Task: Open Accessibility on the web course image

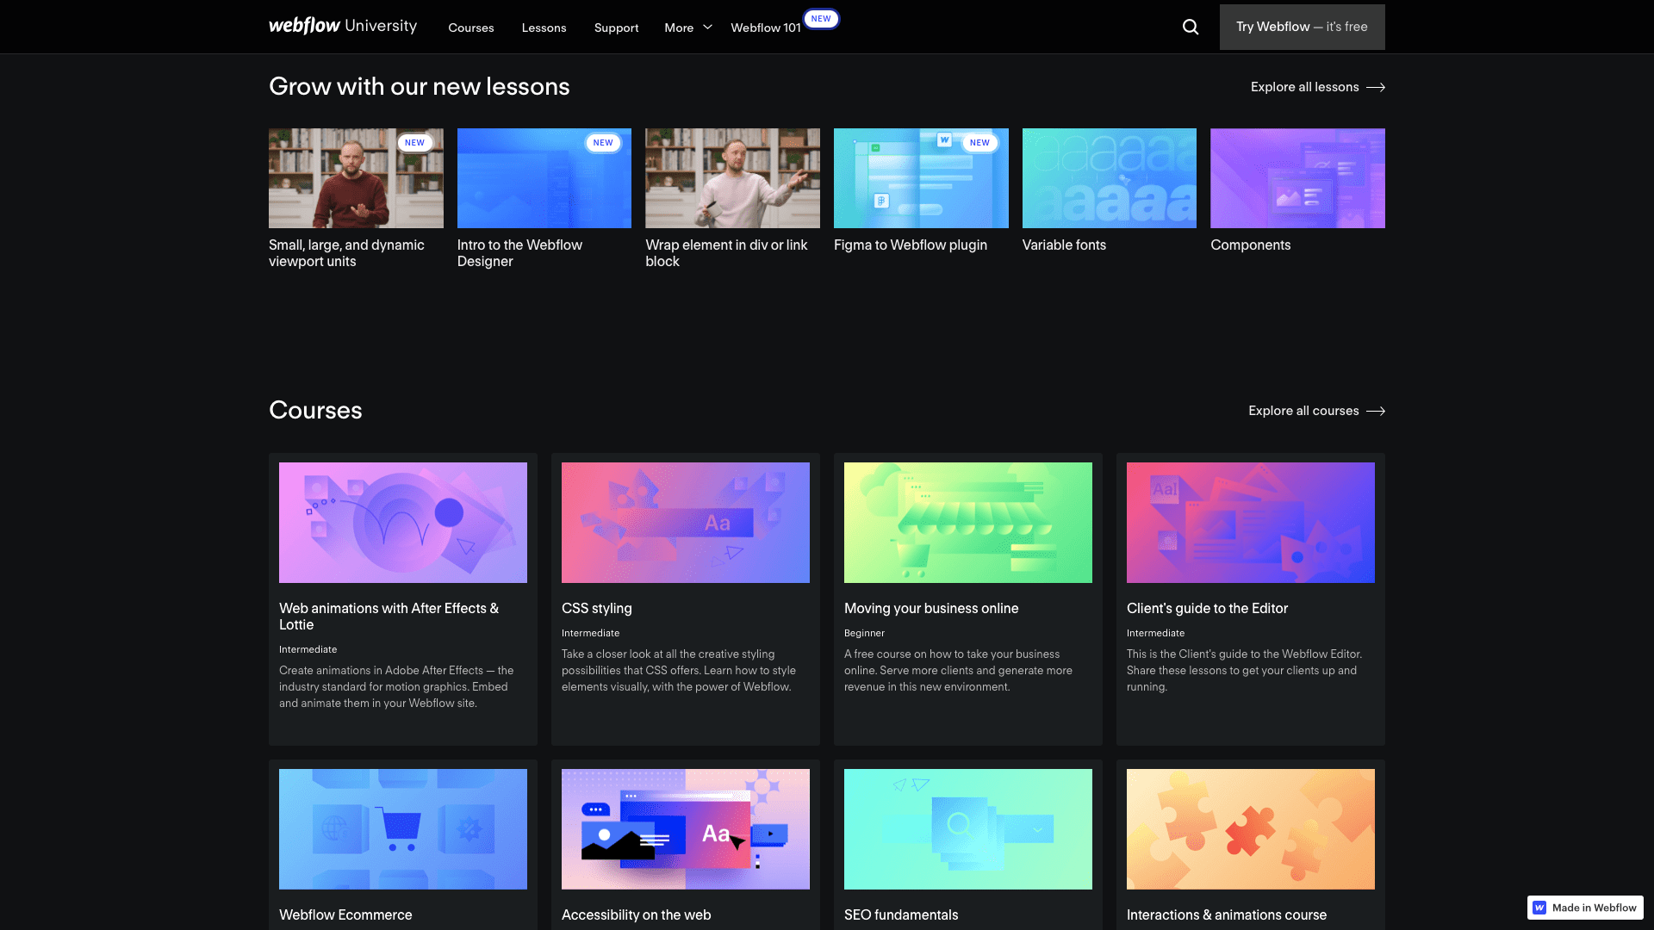Action: 686,829
